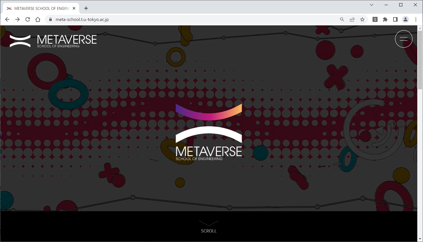
Task: Minimize the browser window
Action: [386, 5]
